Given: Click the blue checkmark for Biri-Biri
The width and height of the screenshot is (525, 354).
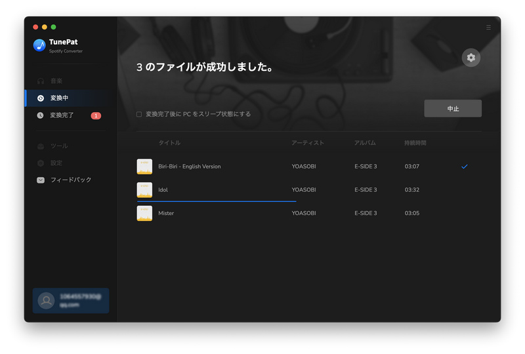Looking at the screenshot, I should point(464,167).
